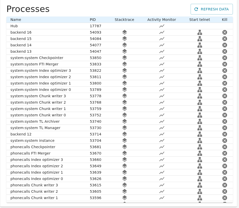
Task: Select system:system TL Archiver name
Action: [35, 121]
